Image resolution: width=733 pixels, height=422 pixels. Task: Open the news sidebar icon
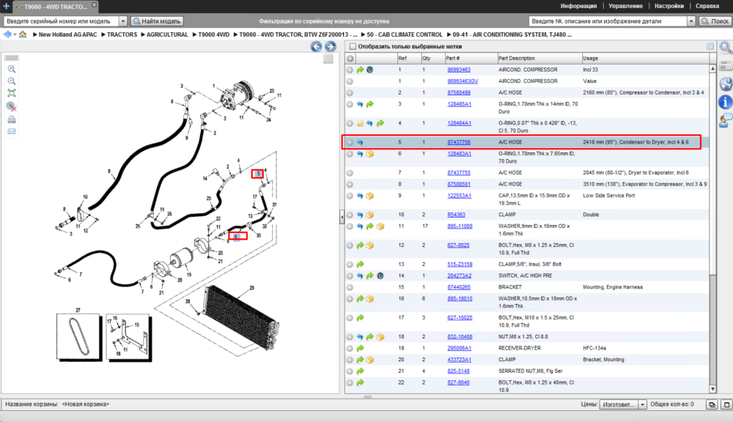point(726,66)
